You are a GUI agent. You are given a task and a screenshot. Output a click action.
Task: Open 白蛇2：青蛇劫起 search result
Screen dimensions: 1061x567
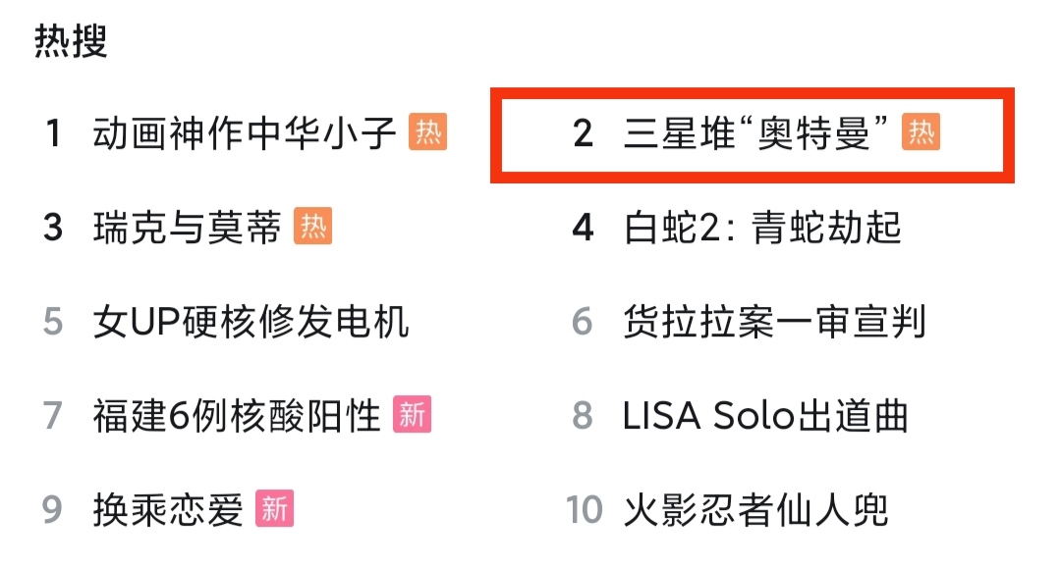pyautogui.click(x=762, y=228)
